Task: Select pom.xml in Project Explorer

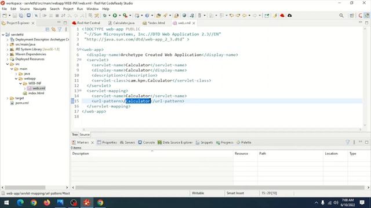Action: pyautogui.click(x=22, y=103)
